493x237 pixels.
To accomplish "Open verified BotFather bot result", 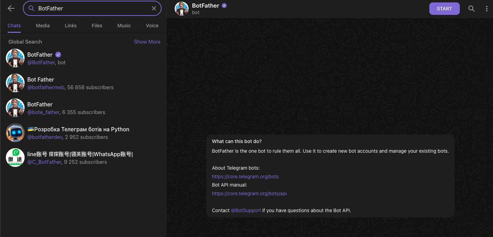I will [83, 58].
